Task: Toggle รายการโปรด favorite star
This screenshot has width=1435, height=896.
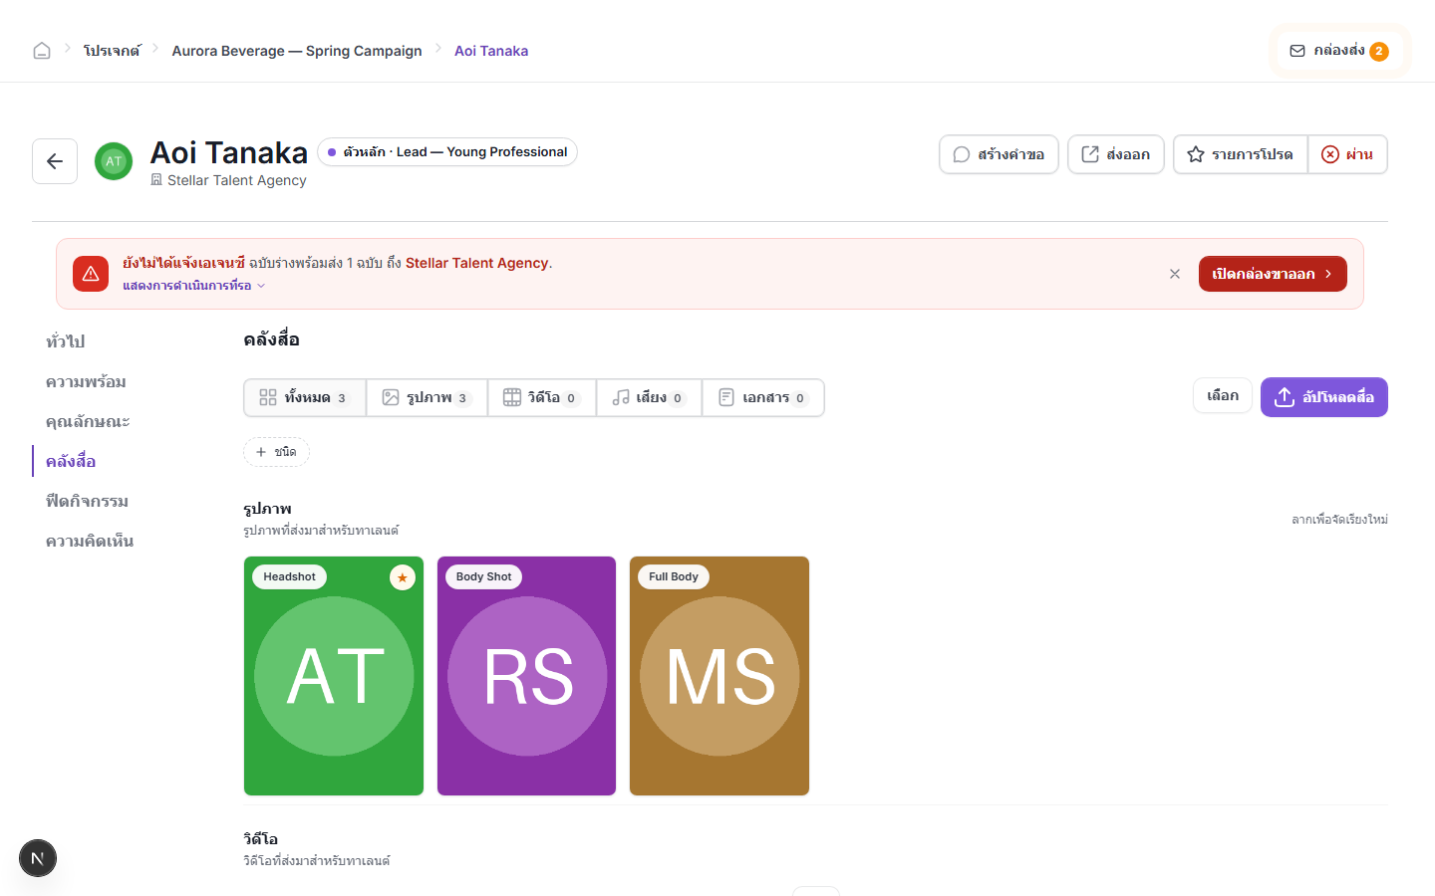Action: click(1241, 154)
